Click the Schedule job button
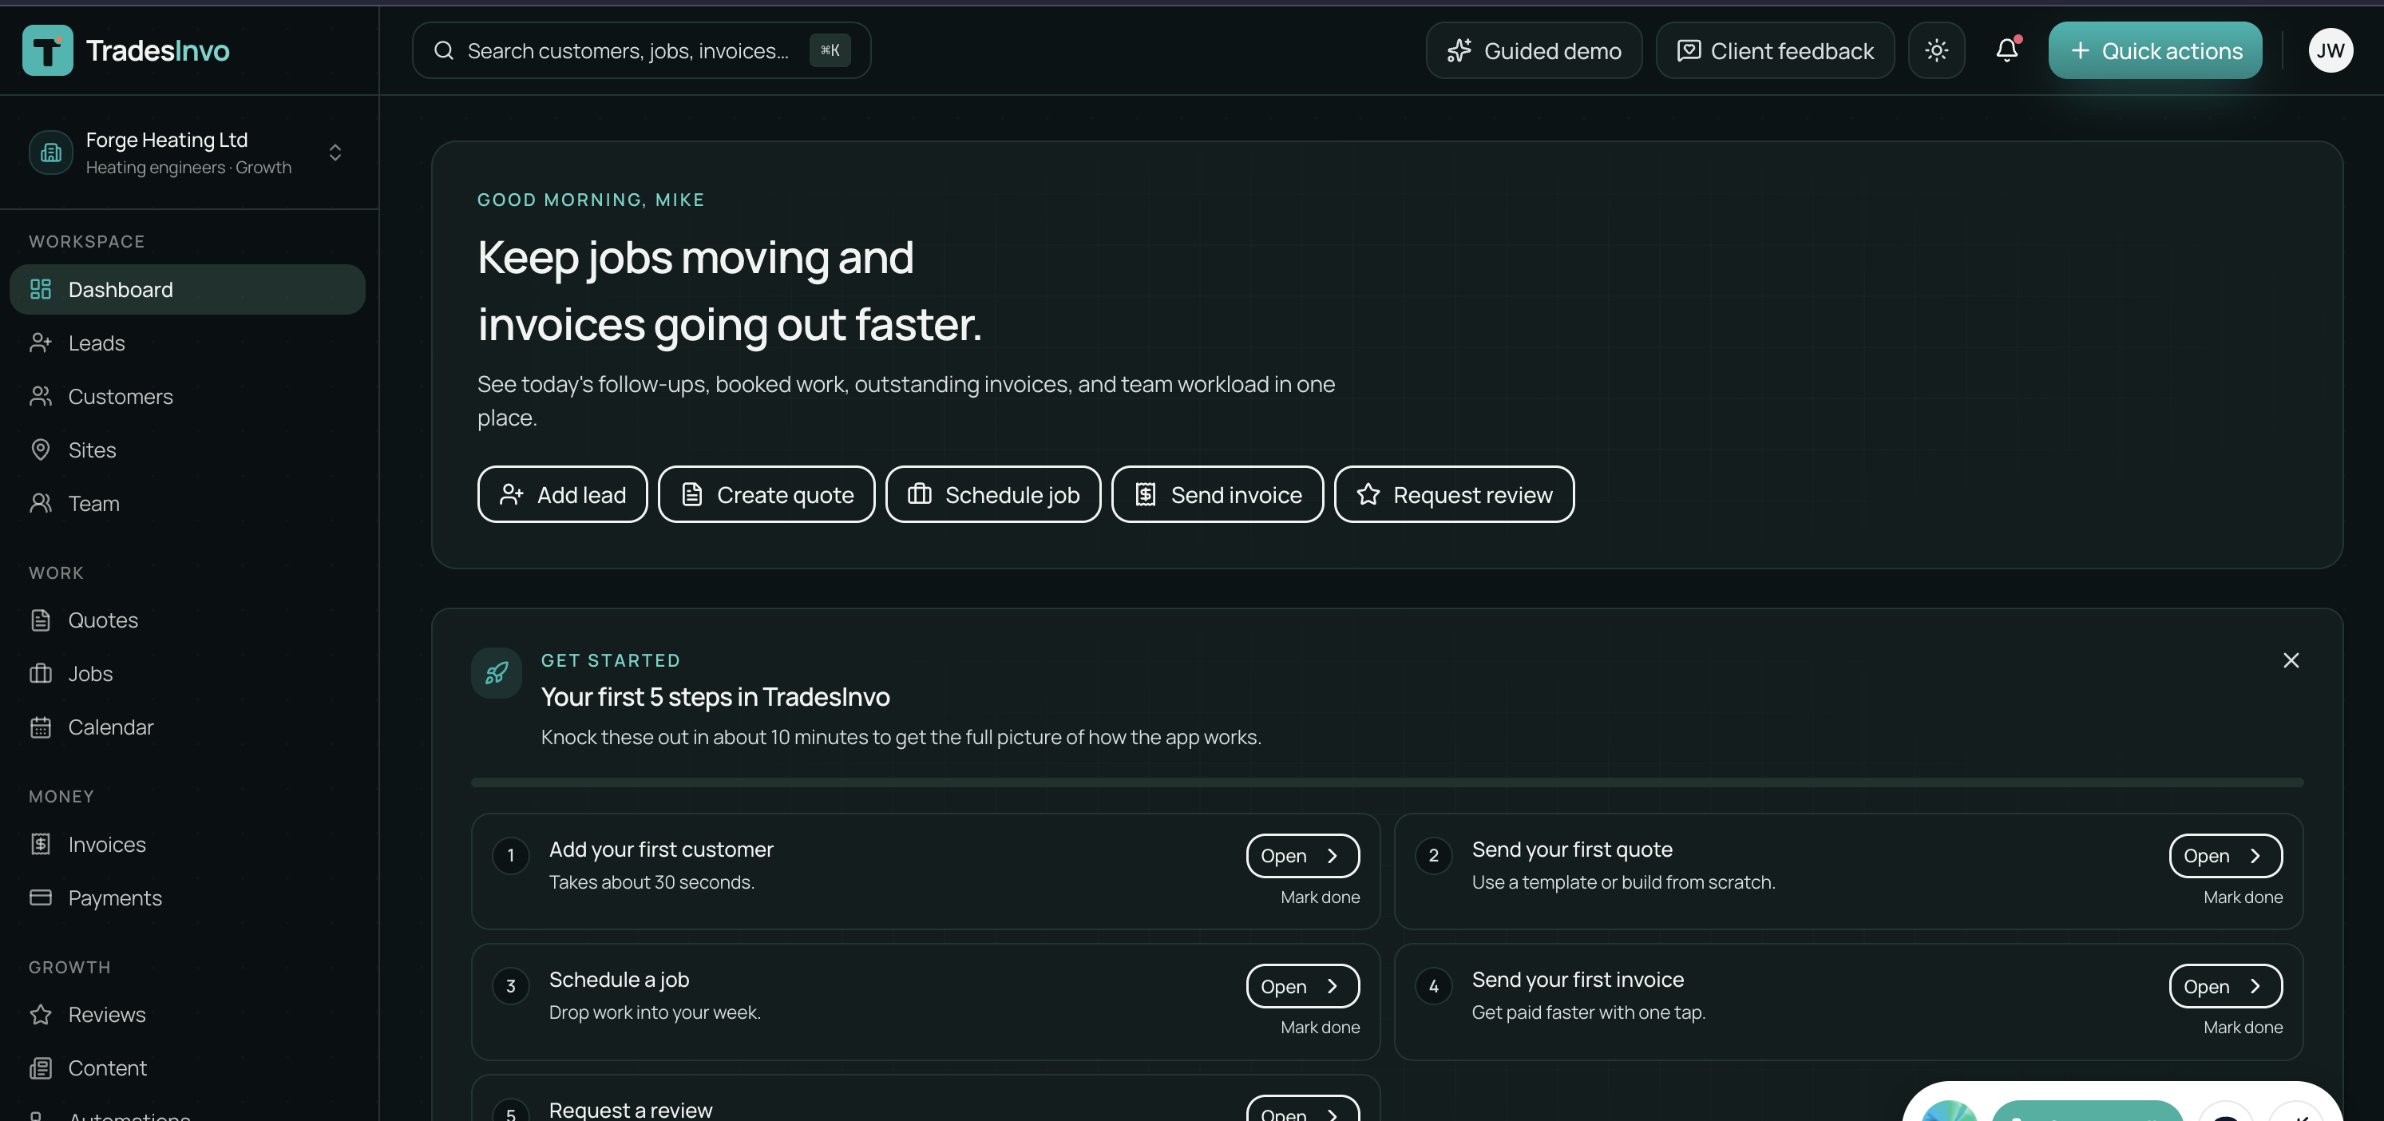The width and height of the screenshot is (2384, 1121). point(993,494)
